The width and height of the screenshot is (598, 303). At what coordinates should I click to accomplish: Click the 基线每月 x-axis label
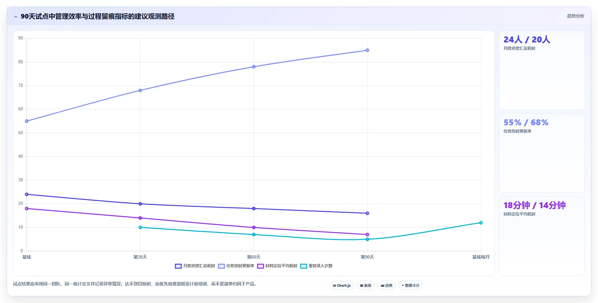481,257
